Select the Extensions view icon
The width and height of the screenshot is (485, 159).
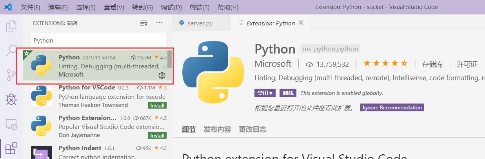11,148
